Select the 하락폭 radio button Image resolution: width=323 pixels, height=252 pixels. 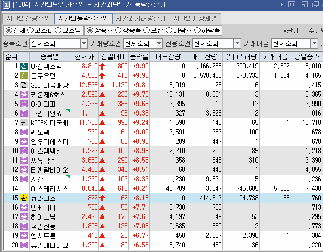pos(197,31)
